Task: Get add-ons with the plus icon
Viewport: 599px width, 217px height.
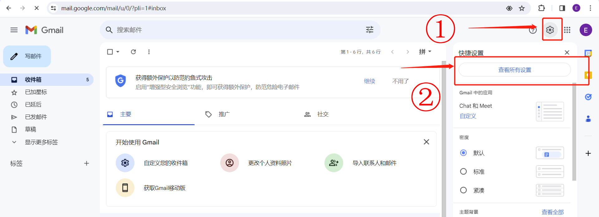Action: pos(588,153)
